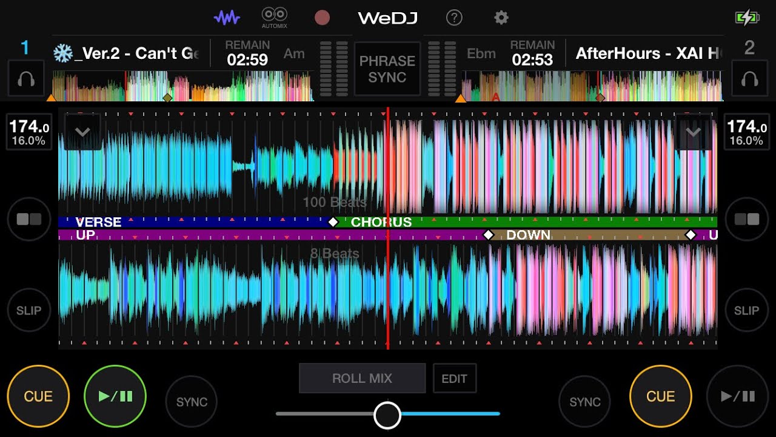Click the diamond marker after the DOWN phrase
The height and width of the screenshot is (437, 776).
[x=691, y=235]
